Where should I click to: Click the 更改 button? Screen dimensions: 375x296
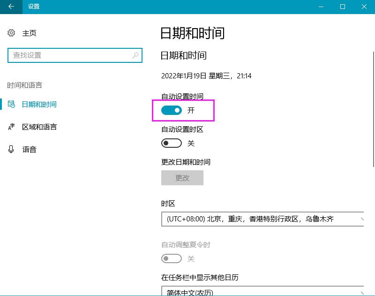pos(182,178)
